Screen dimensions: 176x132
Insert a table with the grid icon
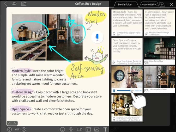tap(88, 129)
